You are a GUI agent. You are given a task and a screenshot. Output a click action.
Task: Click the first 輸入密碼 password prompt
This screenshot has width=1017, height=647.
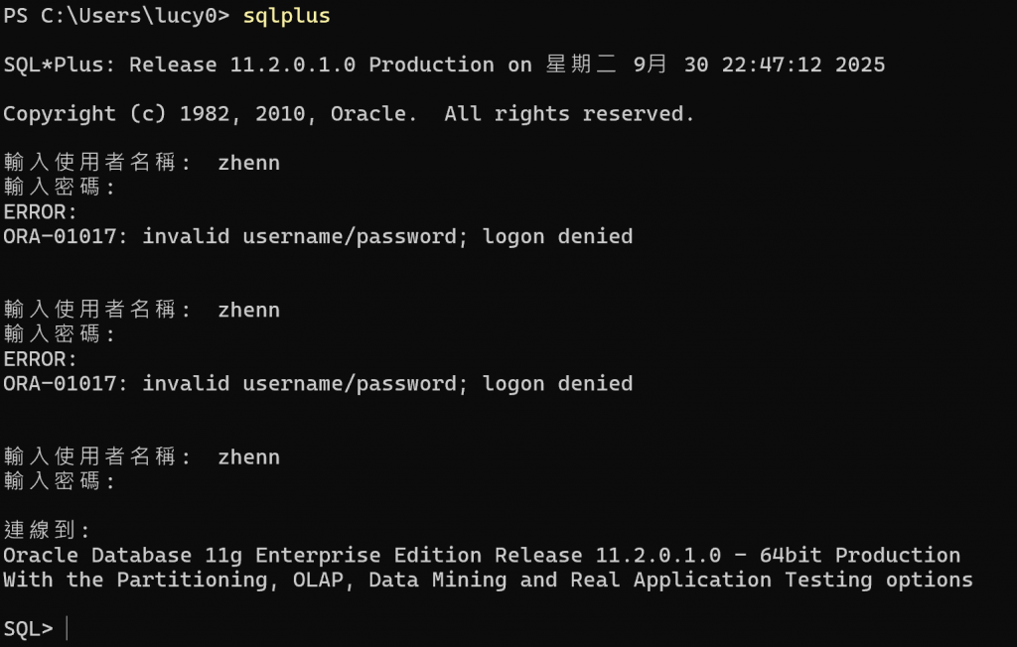60,188
